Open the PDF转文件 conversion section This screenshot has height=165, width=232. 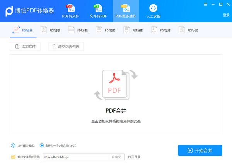pos(70,11)
